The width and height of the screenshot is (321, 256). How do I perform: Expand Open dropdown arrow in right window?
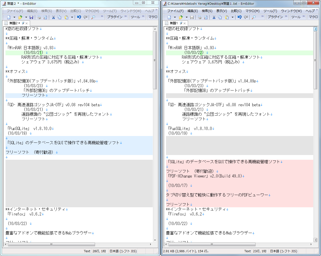pos(186,17)
